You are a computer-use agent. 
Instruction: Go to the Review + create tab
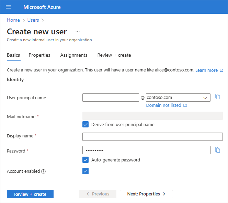point(114,55)
